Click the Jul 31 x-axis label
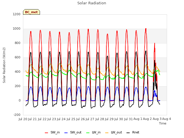 pos(129,119)
